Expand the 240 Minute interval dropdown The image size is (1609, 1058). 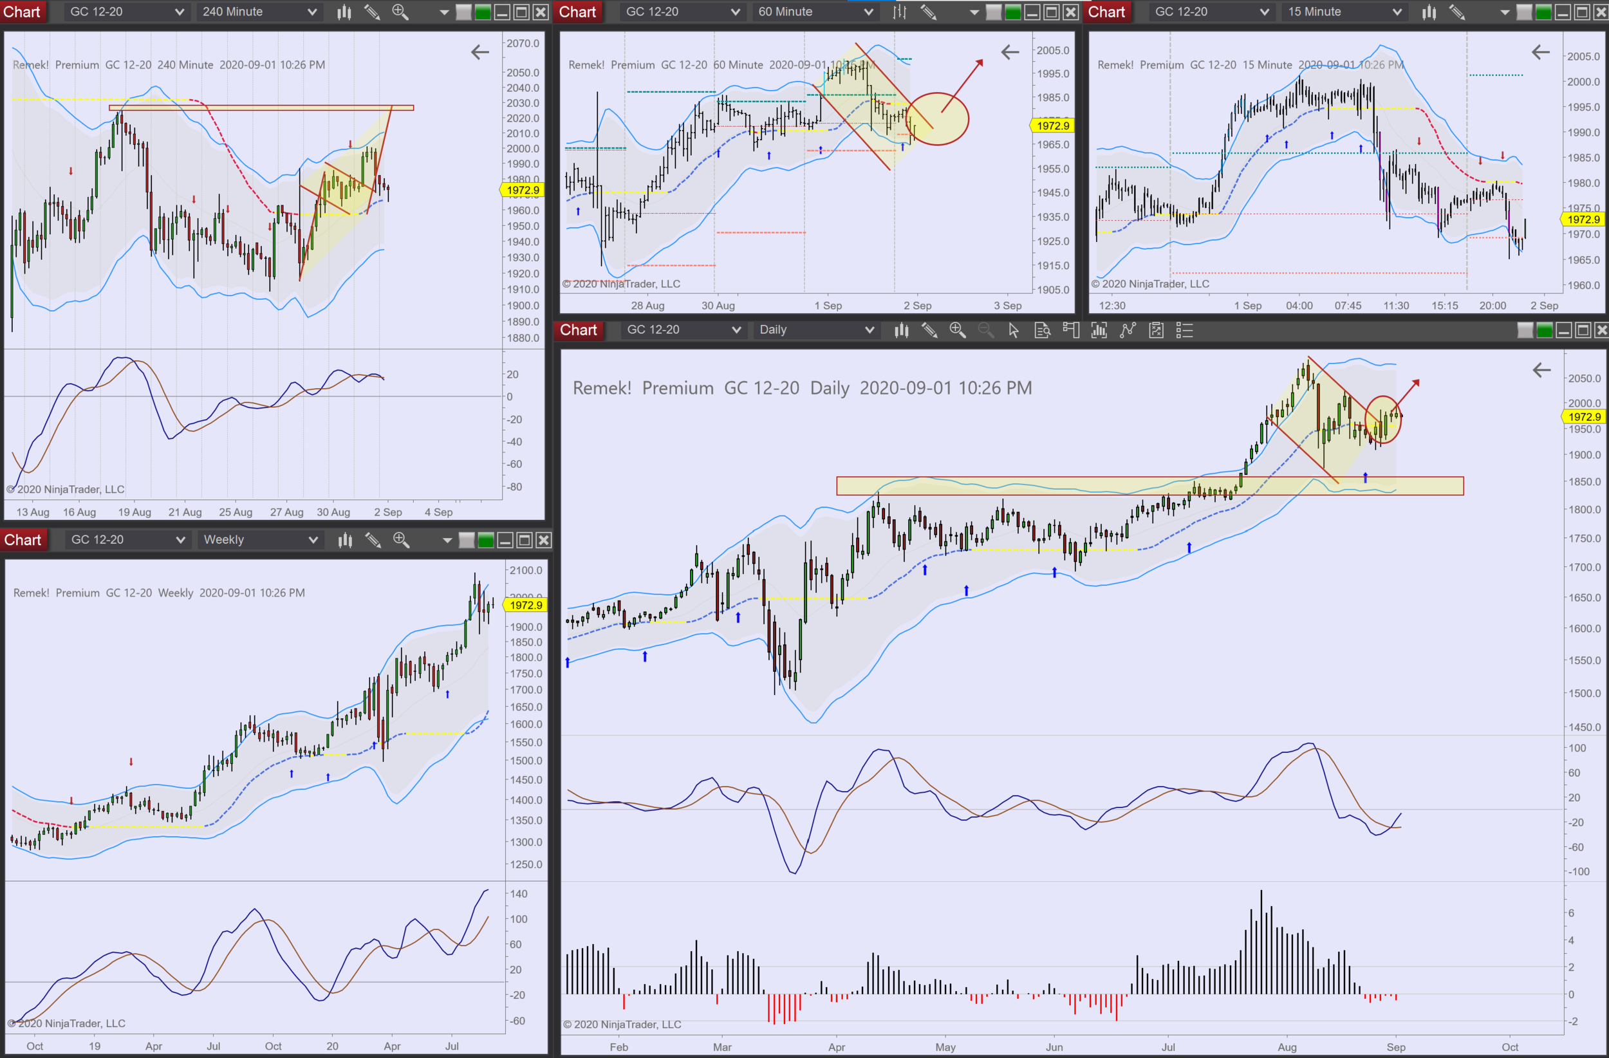312,12
